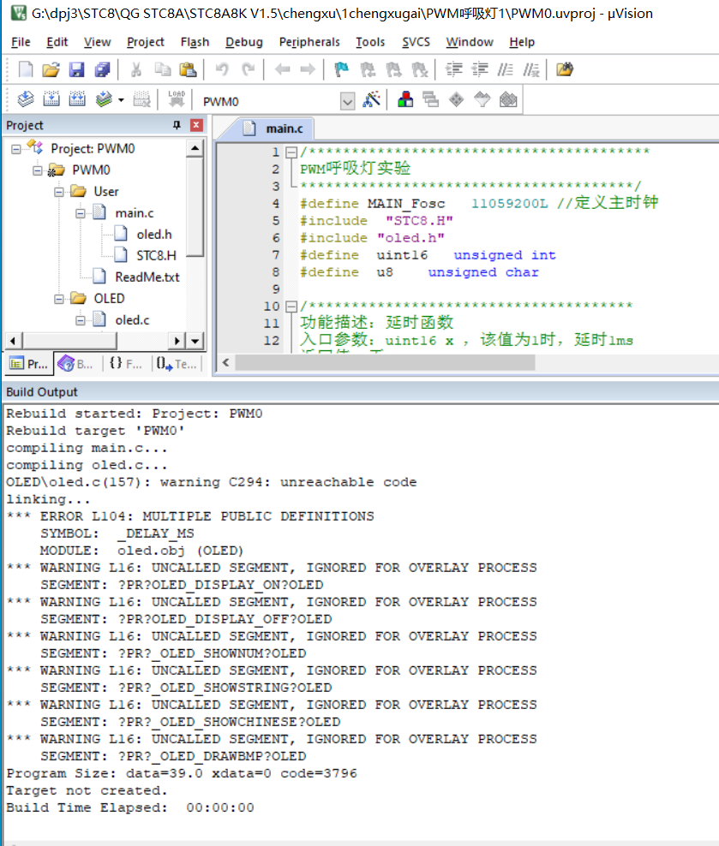
Task: Click the Comment selection icon
Action: (506, 69)
